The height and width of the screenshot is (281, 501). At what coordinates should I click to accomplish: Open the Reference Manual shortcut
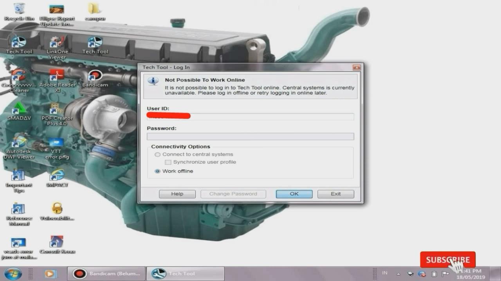pos(19,214)
